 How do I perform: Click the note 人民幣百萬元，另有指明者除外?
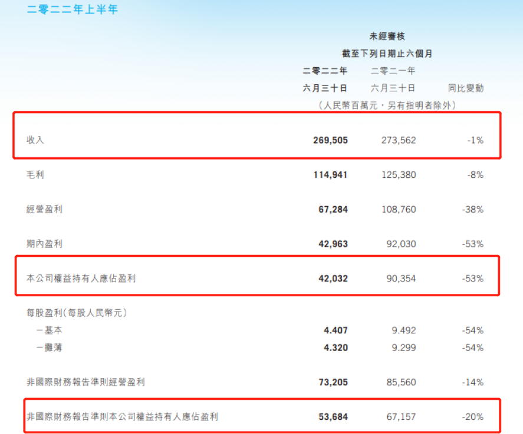(387, 105)
